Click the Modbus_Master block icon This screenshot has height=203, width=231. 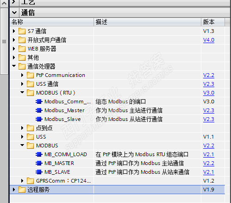(39, 110)
